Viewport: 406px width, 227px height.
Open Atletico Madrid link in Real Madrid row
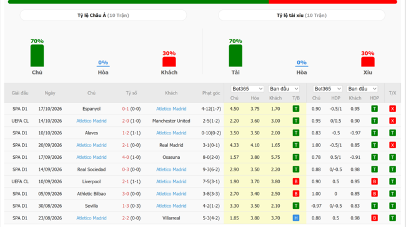(x=91, y=145)
